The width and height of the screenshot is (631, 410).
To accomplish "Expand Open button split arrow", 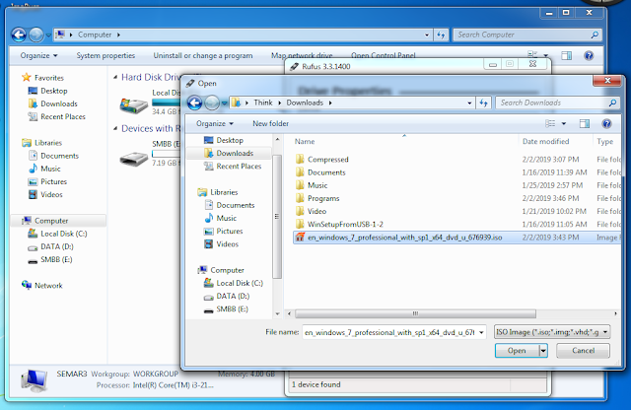I will (x=543, y=351).
